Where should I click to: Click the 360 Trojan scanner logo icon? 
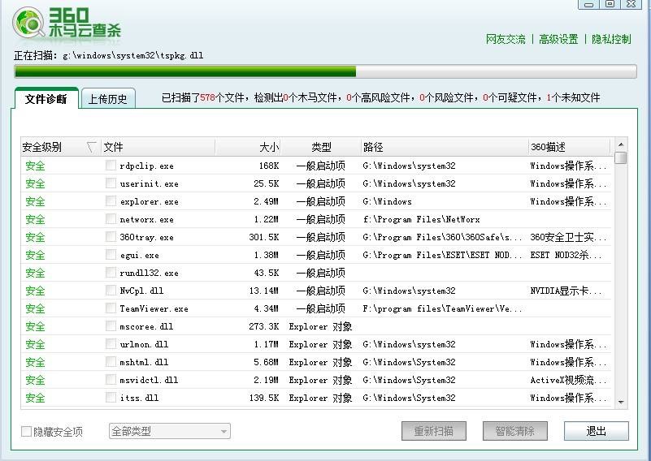29,24
